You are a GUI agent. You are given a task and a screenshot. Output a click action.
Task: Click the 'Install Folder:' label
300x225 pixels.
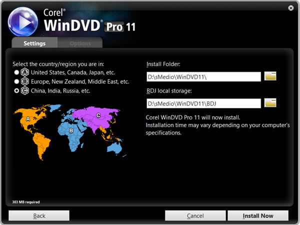(x=163, y=64)
